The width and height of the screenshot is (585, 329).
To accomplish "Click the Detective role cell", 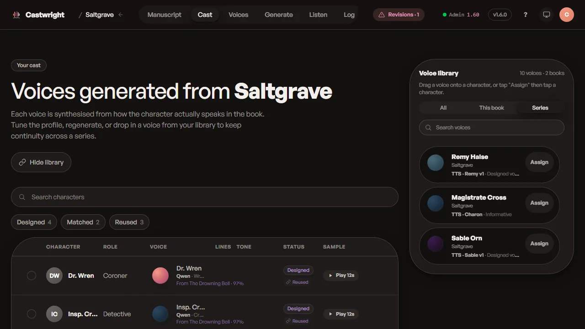I will pyautogui.click(x=117, y=314).
